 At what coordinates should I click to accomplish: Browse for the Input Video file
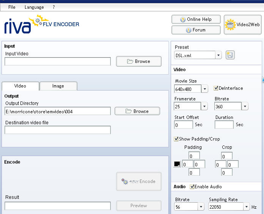pyautogui.click(x=139, y=61)
